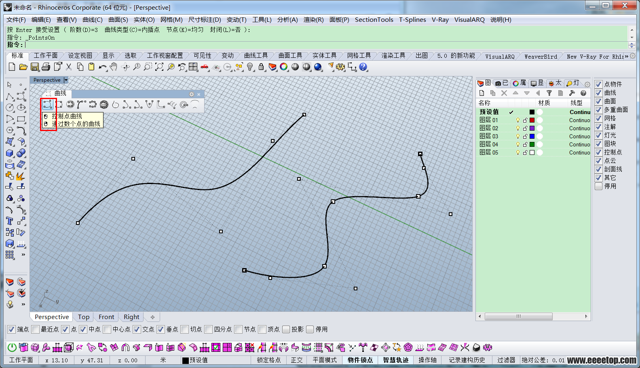Expand the toolbar tabs overflow chevron
This screenshot has width=640, height=368.
click(x=626, y=56)
